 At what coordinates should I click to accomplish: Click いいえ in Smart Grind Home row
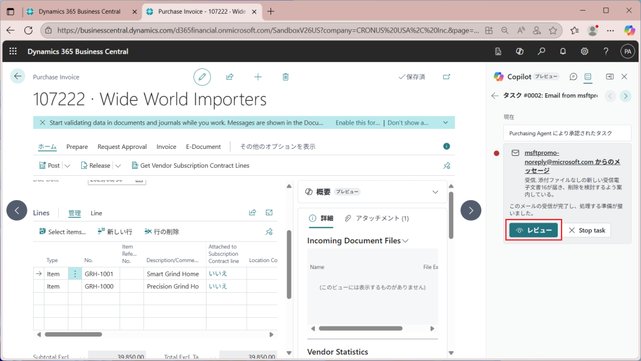[x=218, y=273]
